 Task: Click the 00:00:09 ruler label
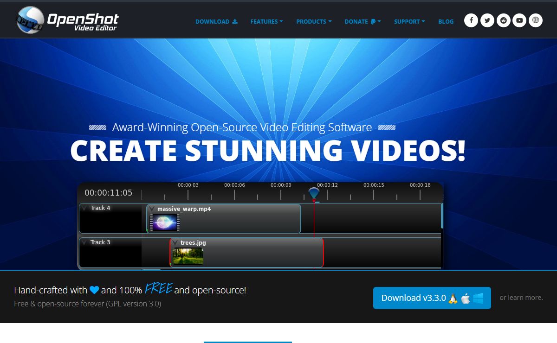(x=281, y=185)
